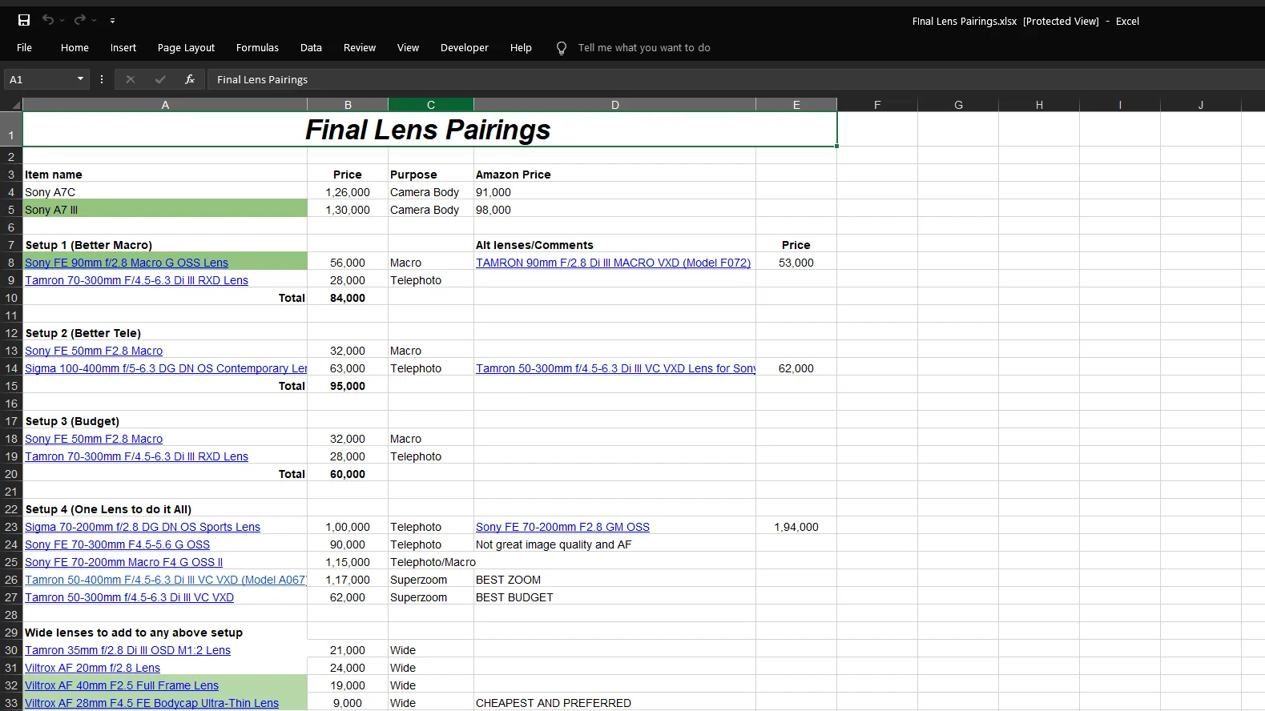1265x711 pixels.
Task: Open the Sony FE 90mm f/2.8 Macro link
Action: [127, 263]
